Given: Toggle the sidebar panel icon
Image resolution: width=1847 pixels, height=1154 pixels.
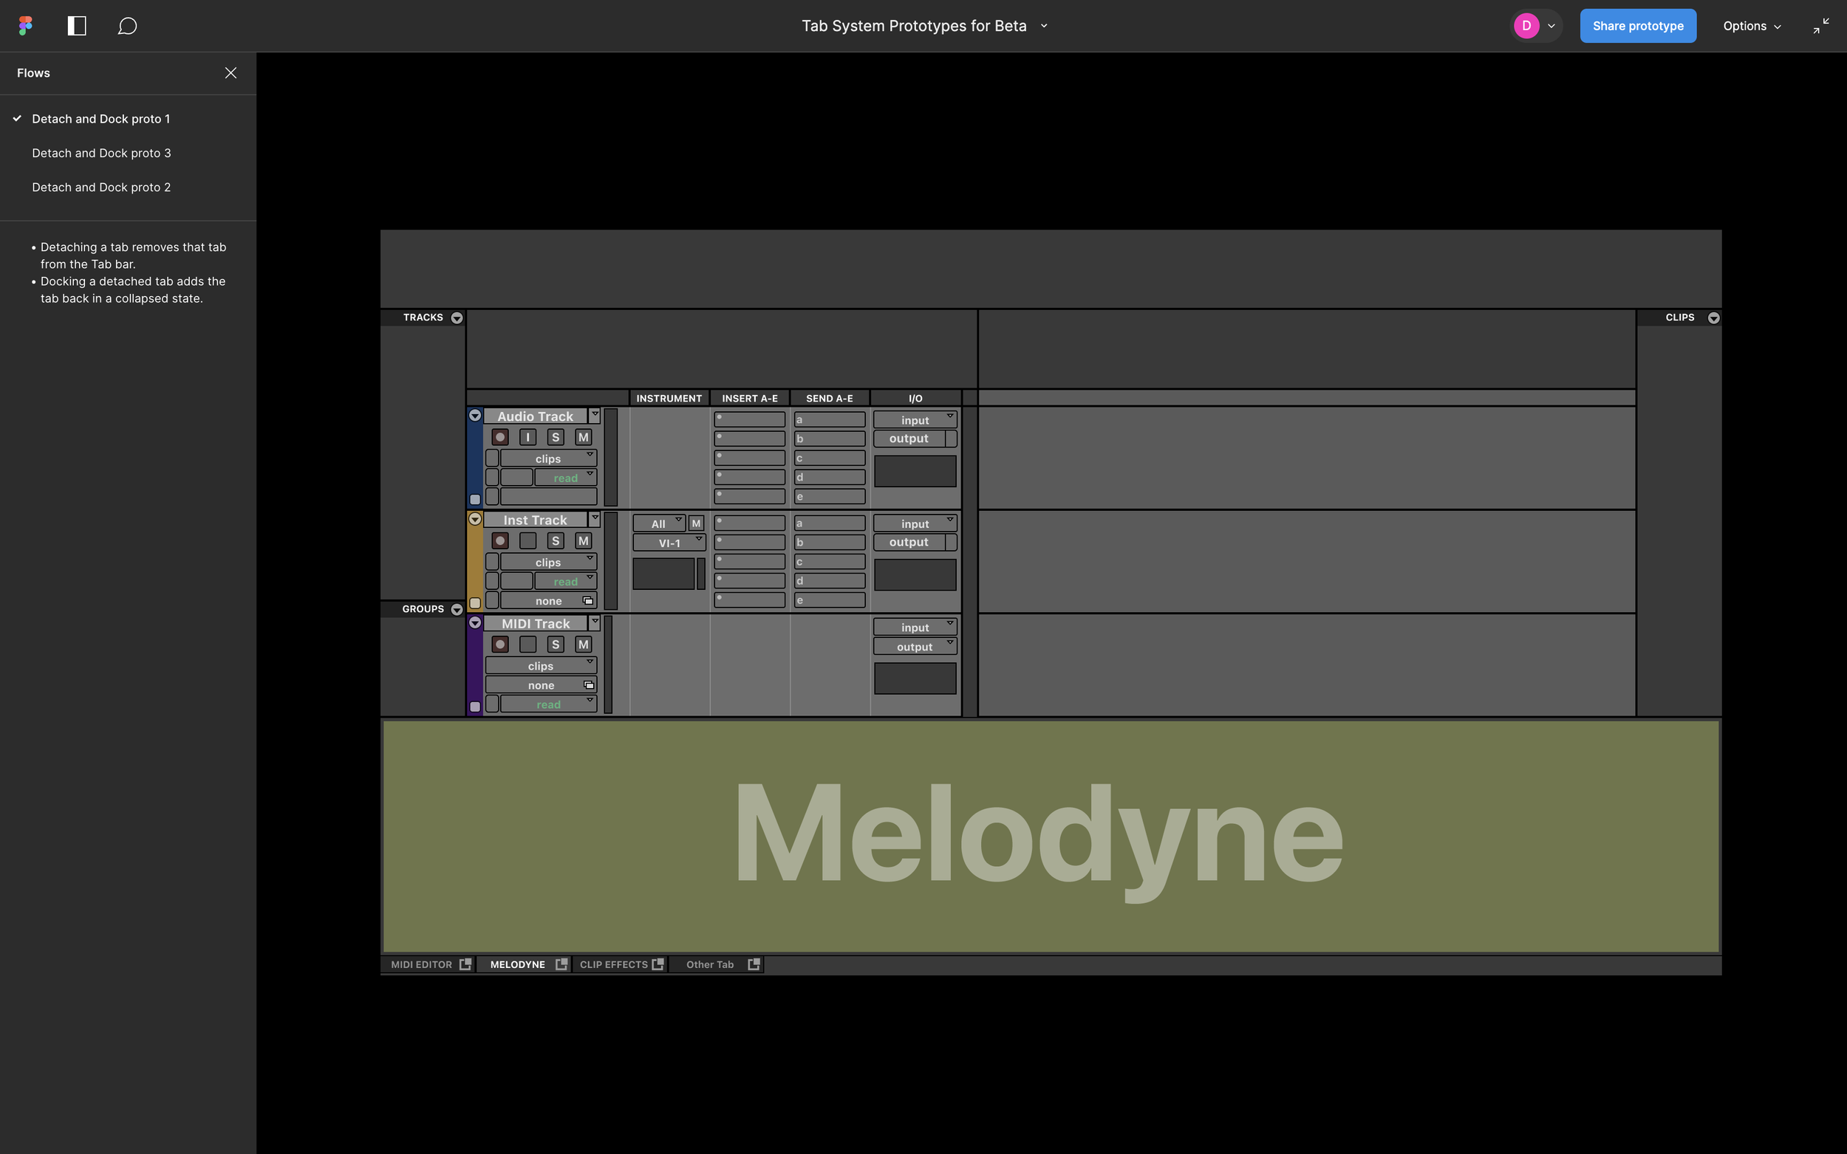Looking at the screenshot, I should pos(77,26).
